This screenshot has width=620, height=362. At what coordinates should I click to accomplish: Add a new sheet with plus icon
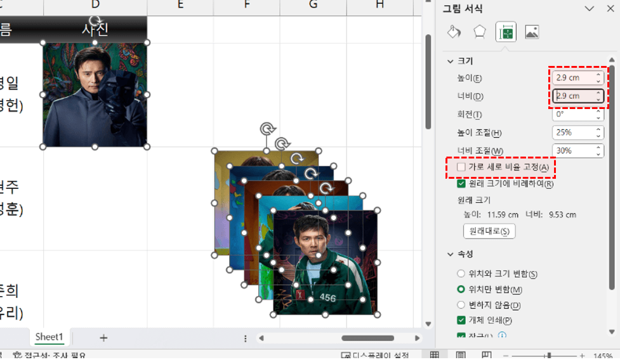coord(103,338)
